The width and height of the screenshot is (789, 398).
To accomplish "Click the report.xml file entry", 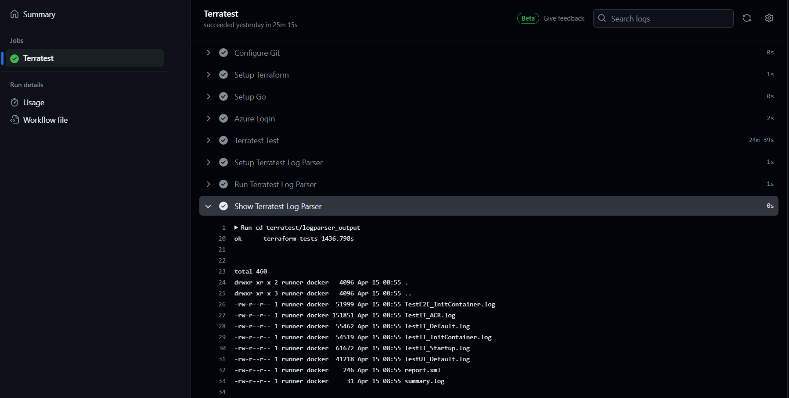I will pyautogui.click(x=422, y=370).
